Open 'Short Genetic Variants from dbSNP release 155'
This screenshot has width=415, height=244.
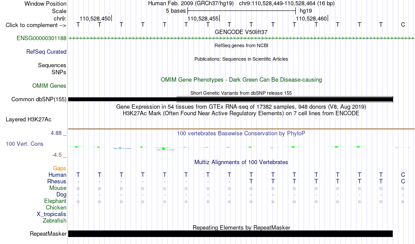click(x=241, y=93)
